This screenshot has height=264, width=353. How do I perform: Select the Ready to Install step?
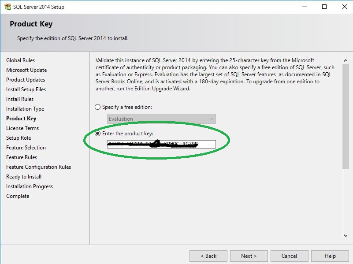24,177
